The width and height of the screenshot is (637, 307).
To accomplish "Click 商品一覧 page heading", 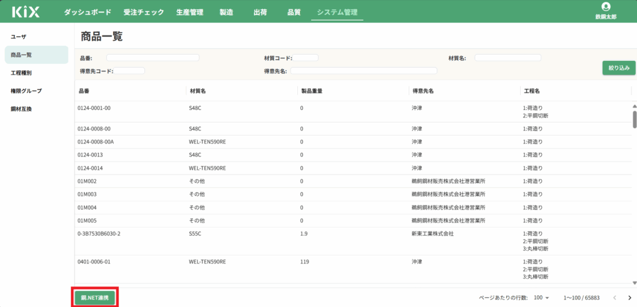I will [102, 36].
